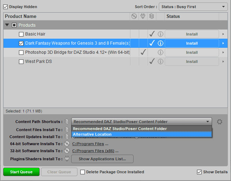Click plug icon beside Plugins/Shaders Install To
Image resolution: width=231 pixels, height=181 pixels.
67,159
